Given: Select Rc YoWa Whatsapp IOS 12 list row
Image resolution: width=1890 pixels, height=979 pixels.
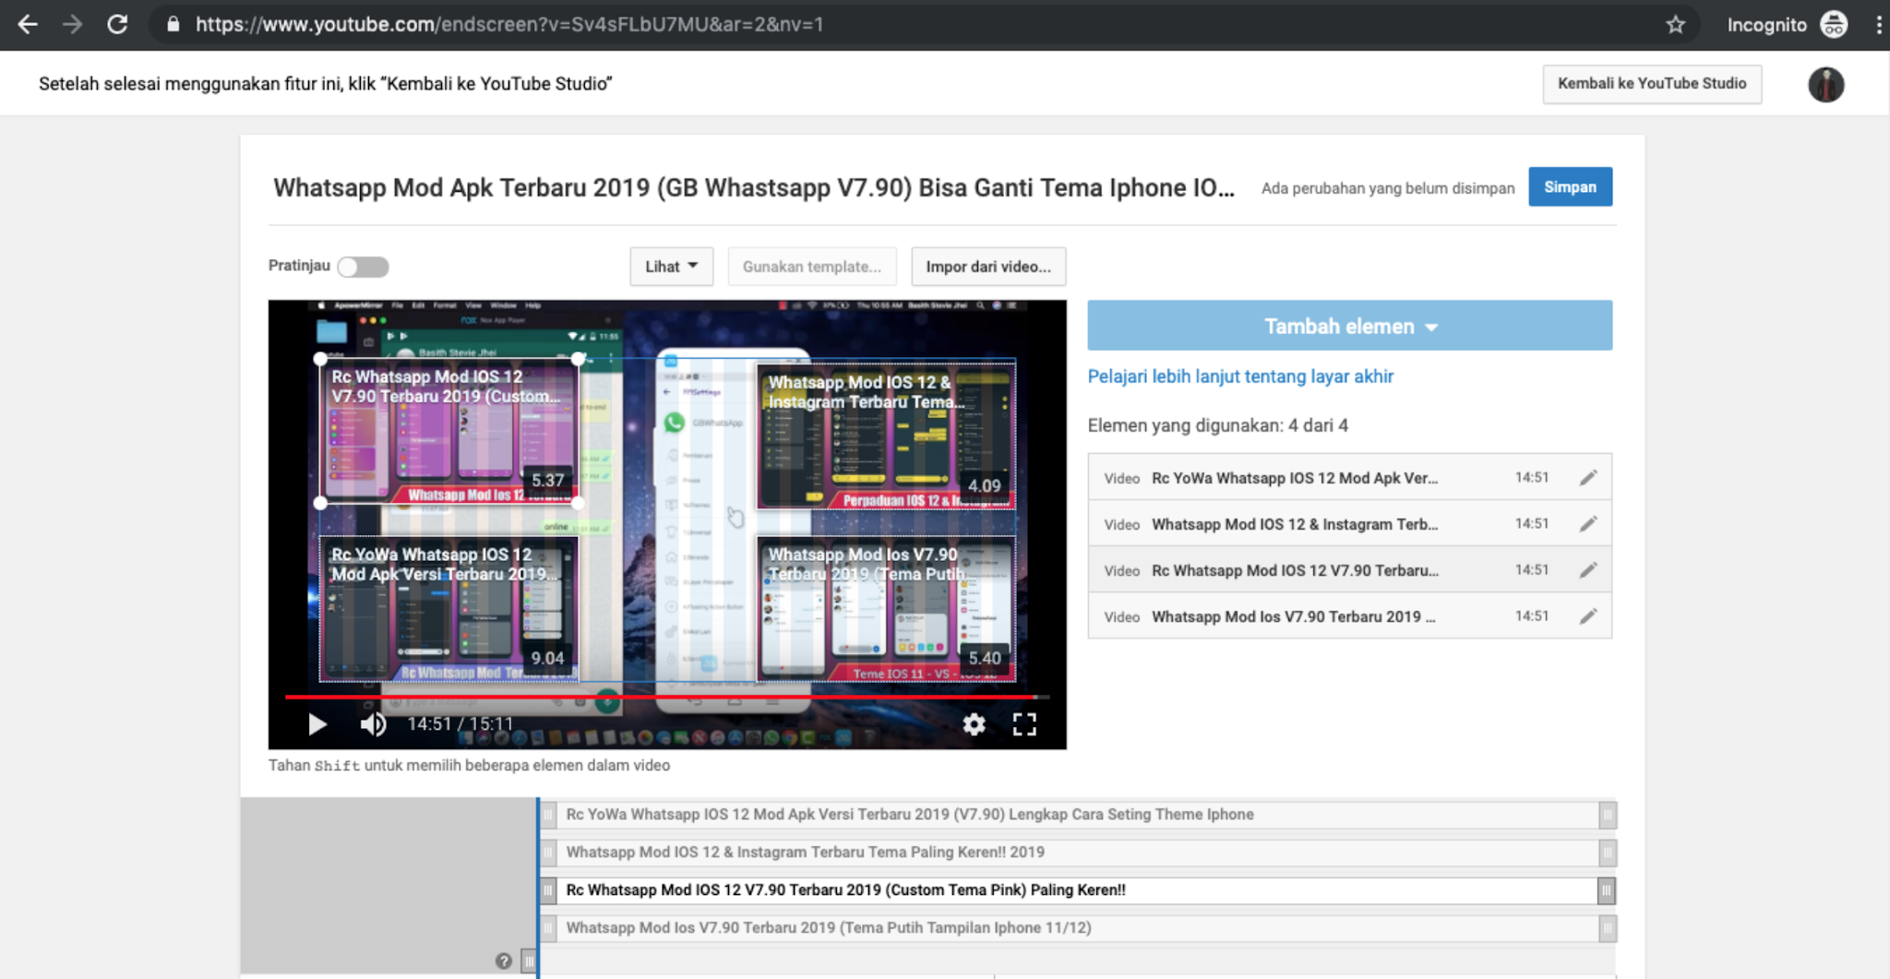Looking at the screenshot, I should (1349, 478).
